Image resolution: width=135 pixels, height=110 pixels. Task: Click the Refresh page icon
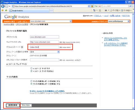coord(96,6)
